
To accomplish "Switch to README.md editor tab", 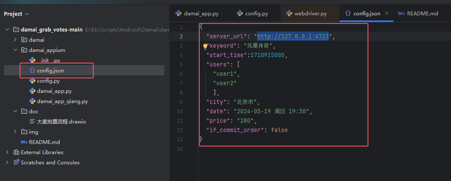I will point(418,14).
